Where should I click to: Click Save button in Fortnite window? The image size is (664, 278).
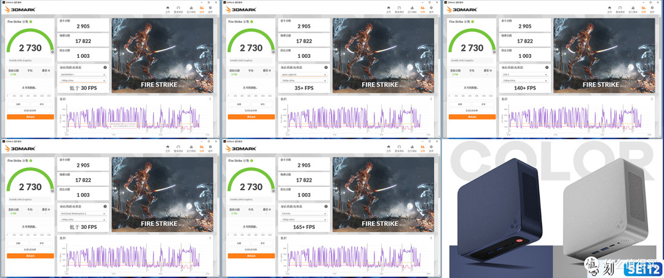click(263, 243)
